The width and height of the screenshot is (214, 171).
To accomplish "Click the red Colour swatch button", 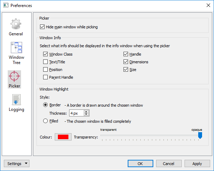I will click(63, 137).
